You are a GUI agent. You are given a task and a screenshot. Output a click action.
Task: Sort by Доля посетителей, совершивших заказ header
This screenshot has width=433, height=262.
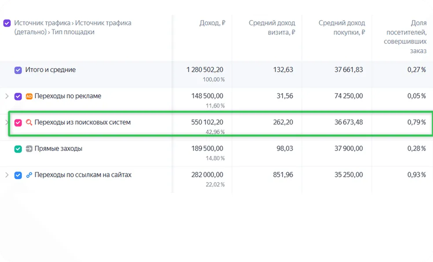point(405,36)
